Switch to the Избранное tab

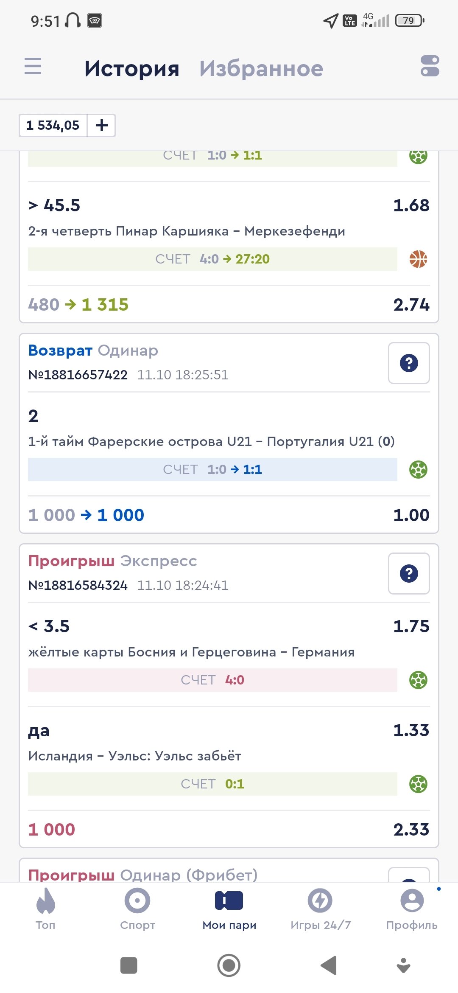click(261, 69)
